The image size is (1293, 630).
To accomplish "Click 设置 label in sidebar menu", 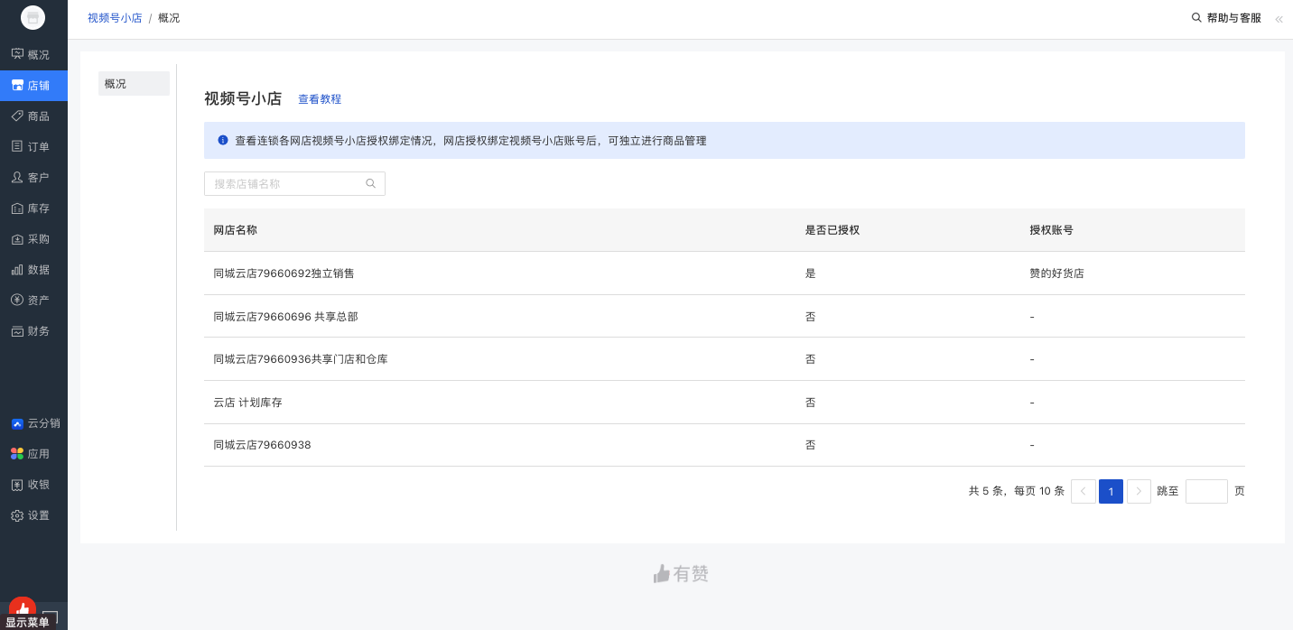I will pos(39,515).
